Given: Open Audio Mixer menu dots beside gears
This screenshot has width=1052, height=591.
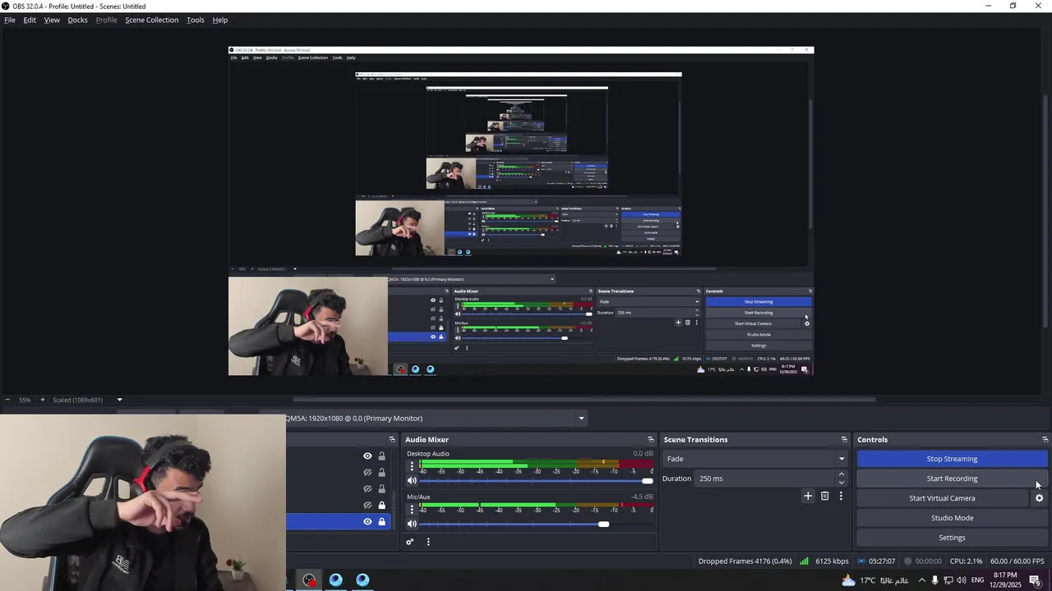Looking at the screenshot, I should point(428,542).
